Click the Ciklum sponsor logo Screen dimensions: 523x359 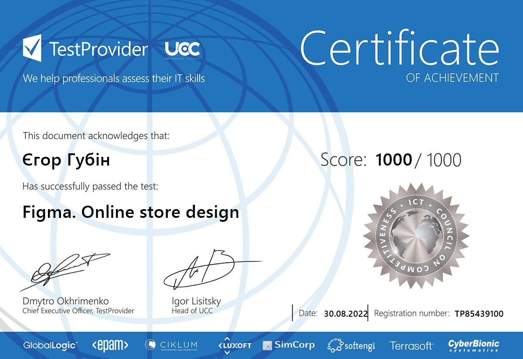tap(171, 345)
